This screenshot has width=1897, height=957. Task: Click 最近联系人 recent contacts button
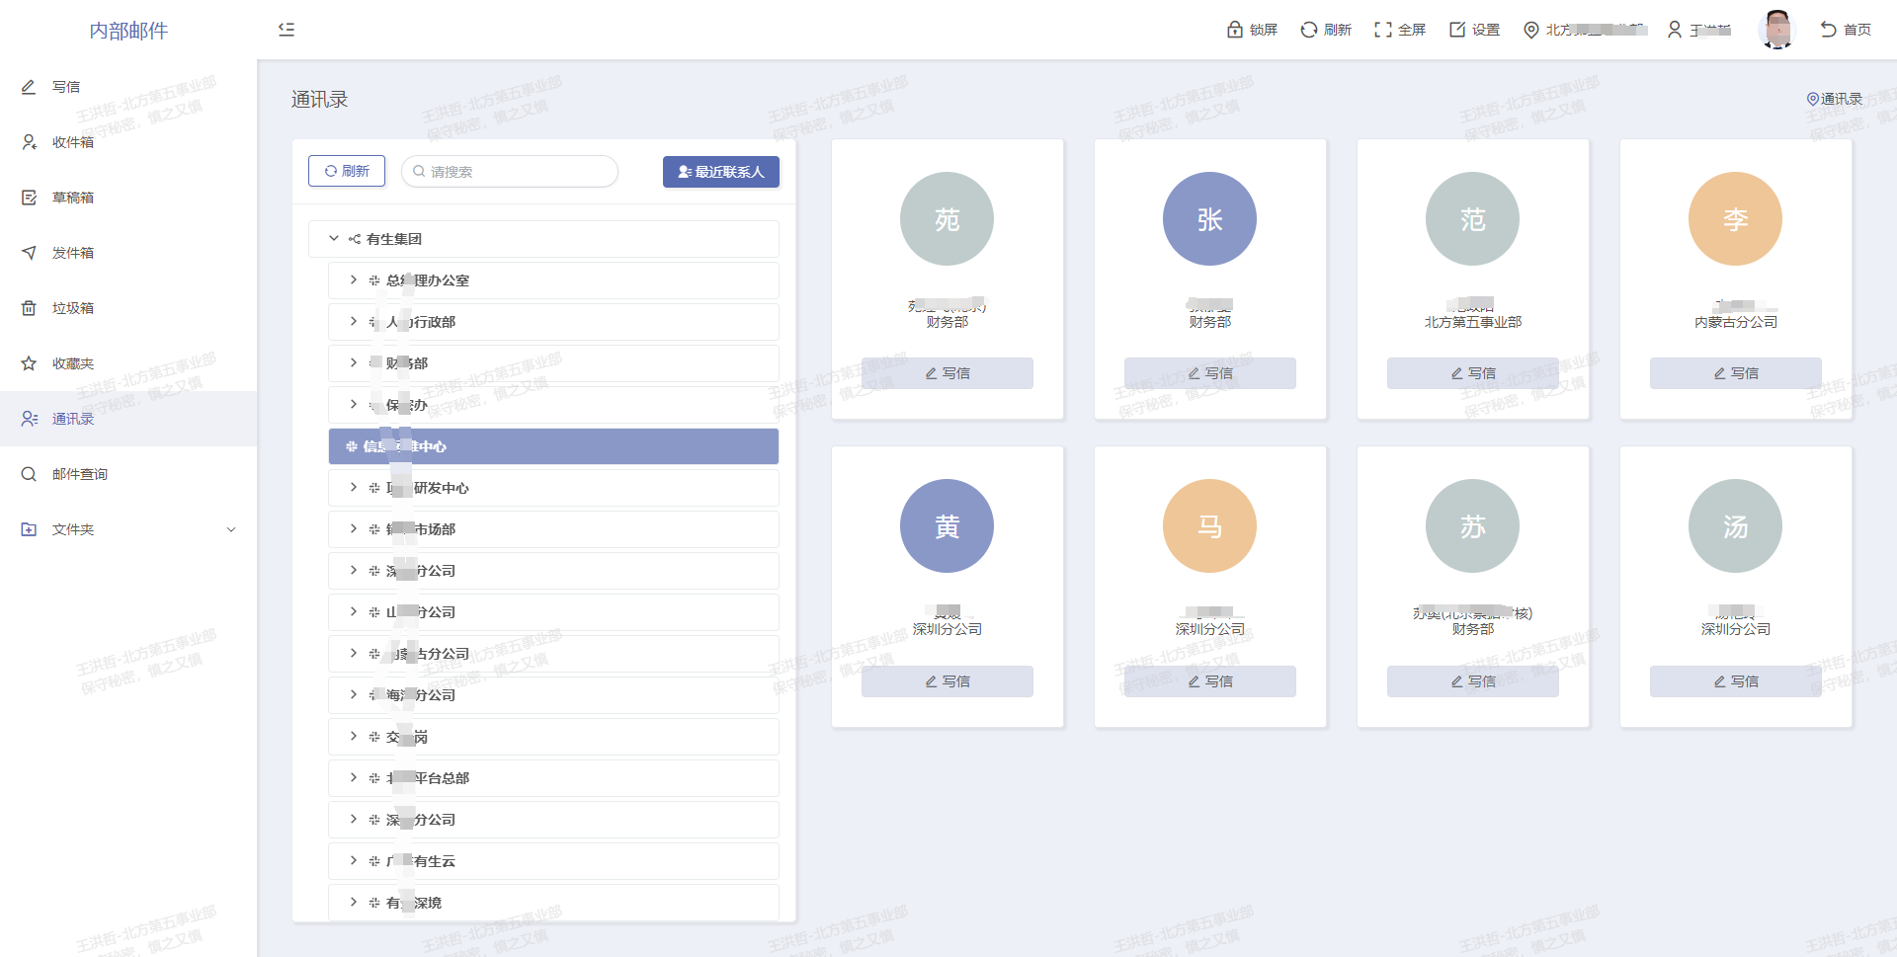(721, 172)
